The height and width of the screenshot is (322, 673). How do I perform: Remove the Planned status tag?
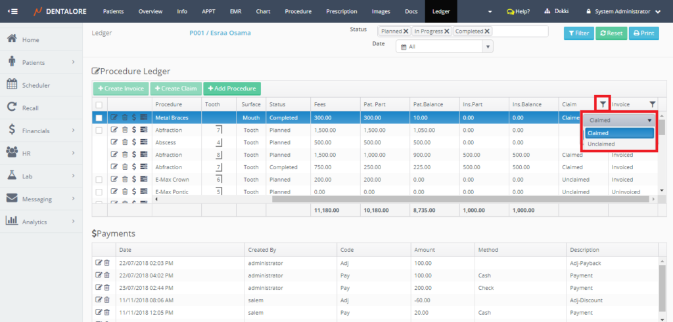pos(406,31)
